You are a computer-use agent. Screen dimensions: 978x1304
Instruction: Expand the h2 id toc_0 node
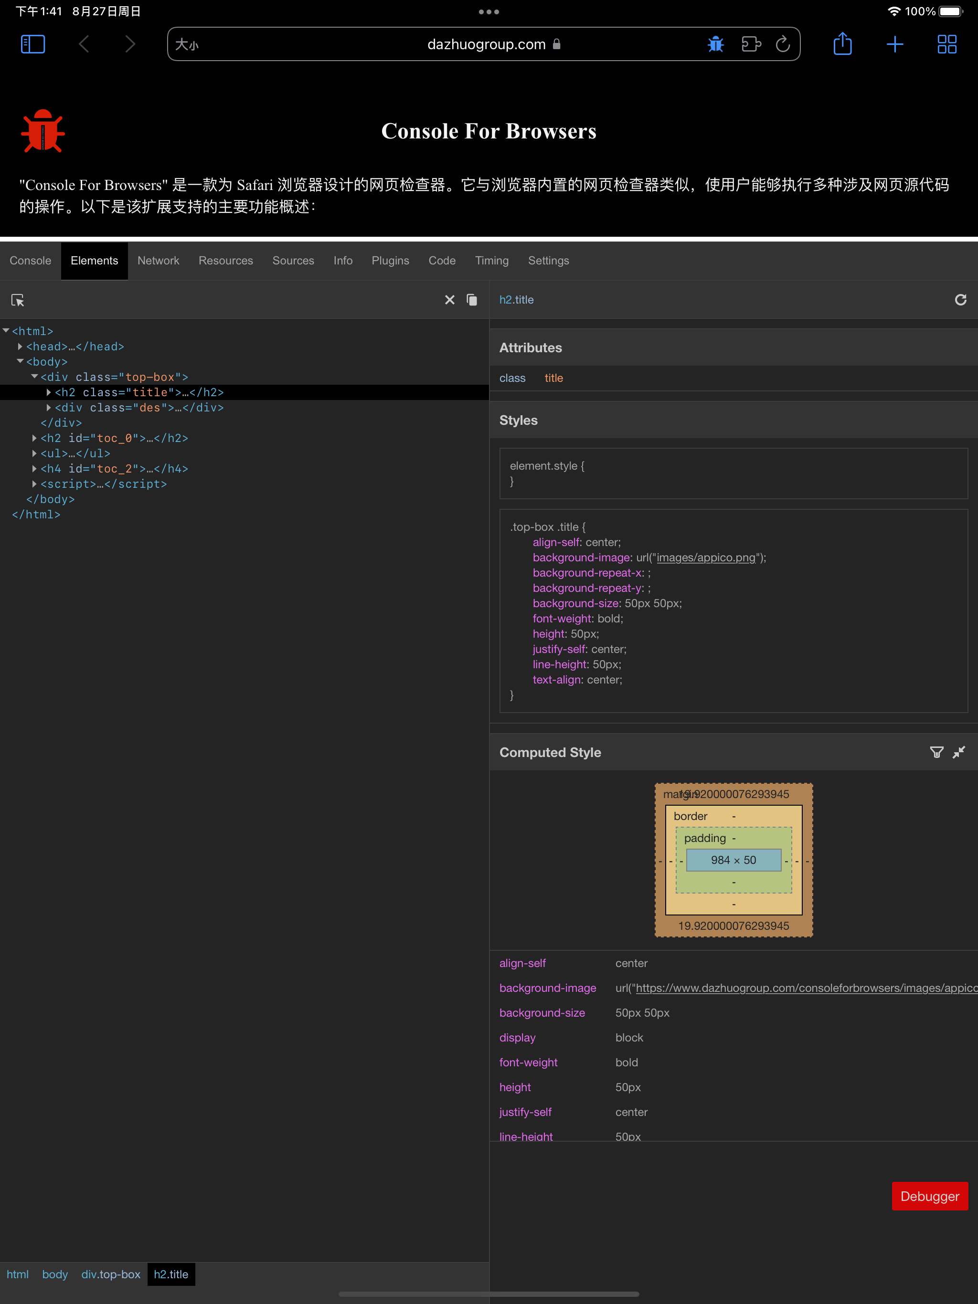coord(34,438)
